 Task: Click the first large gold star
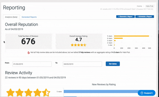[10, 92]
